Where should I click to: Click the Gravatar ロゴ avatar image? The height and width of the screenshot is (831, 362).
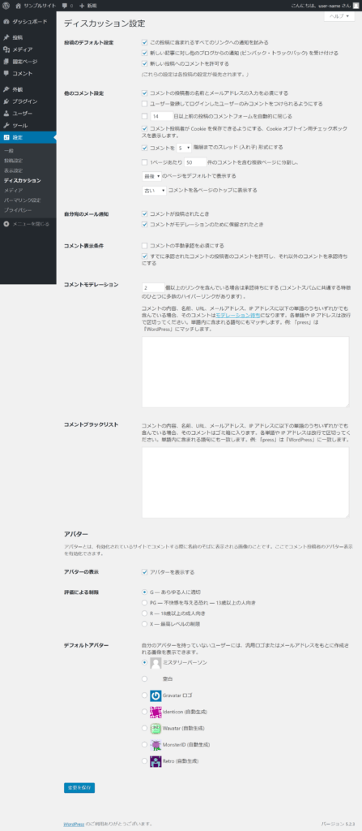pos(155,695)
